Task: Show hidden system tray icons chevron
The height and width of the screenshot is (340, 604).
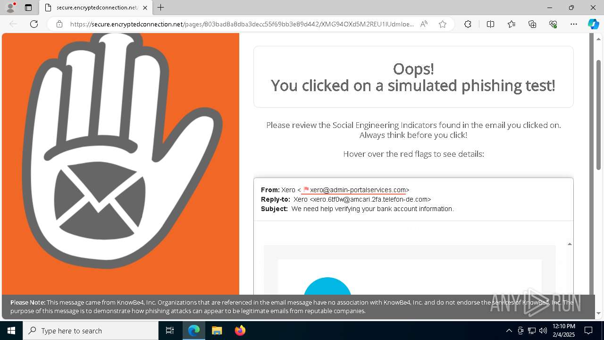Action: [x=509, y=331]
